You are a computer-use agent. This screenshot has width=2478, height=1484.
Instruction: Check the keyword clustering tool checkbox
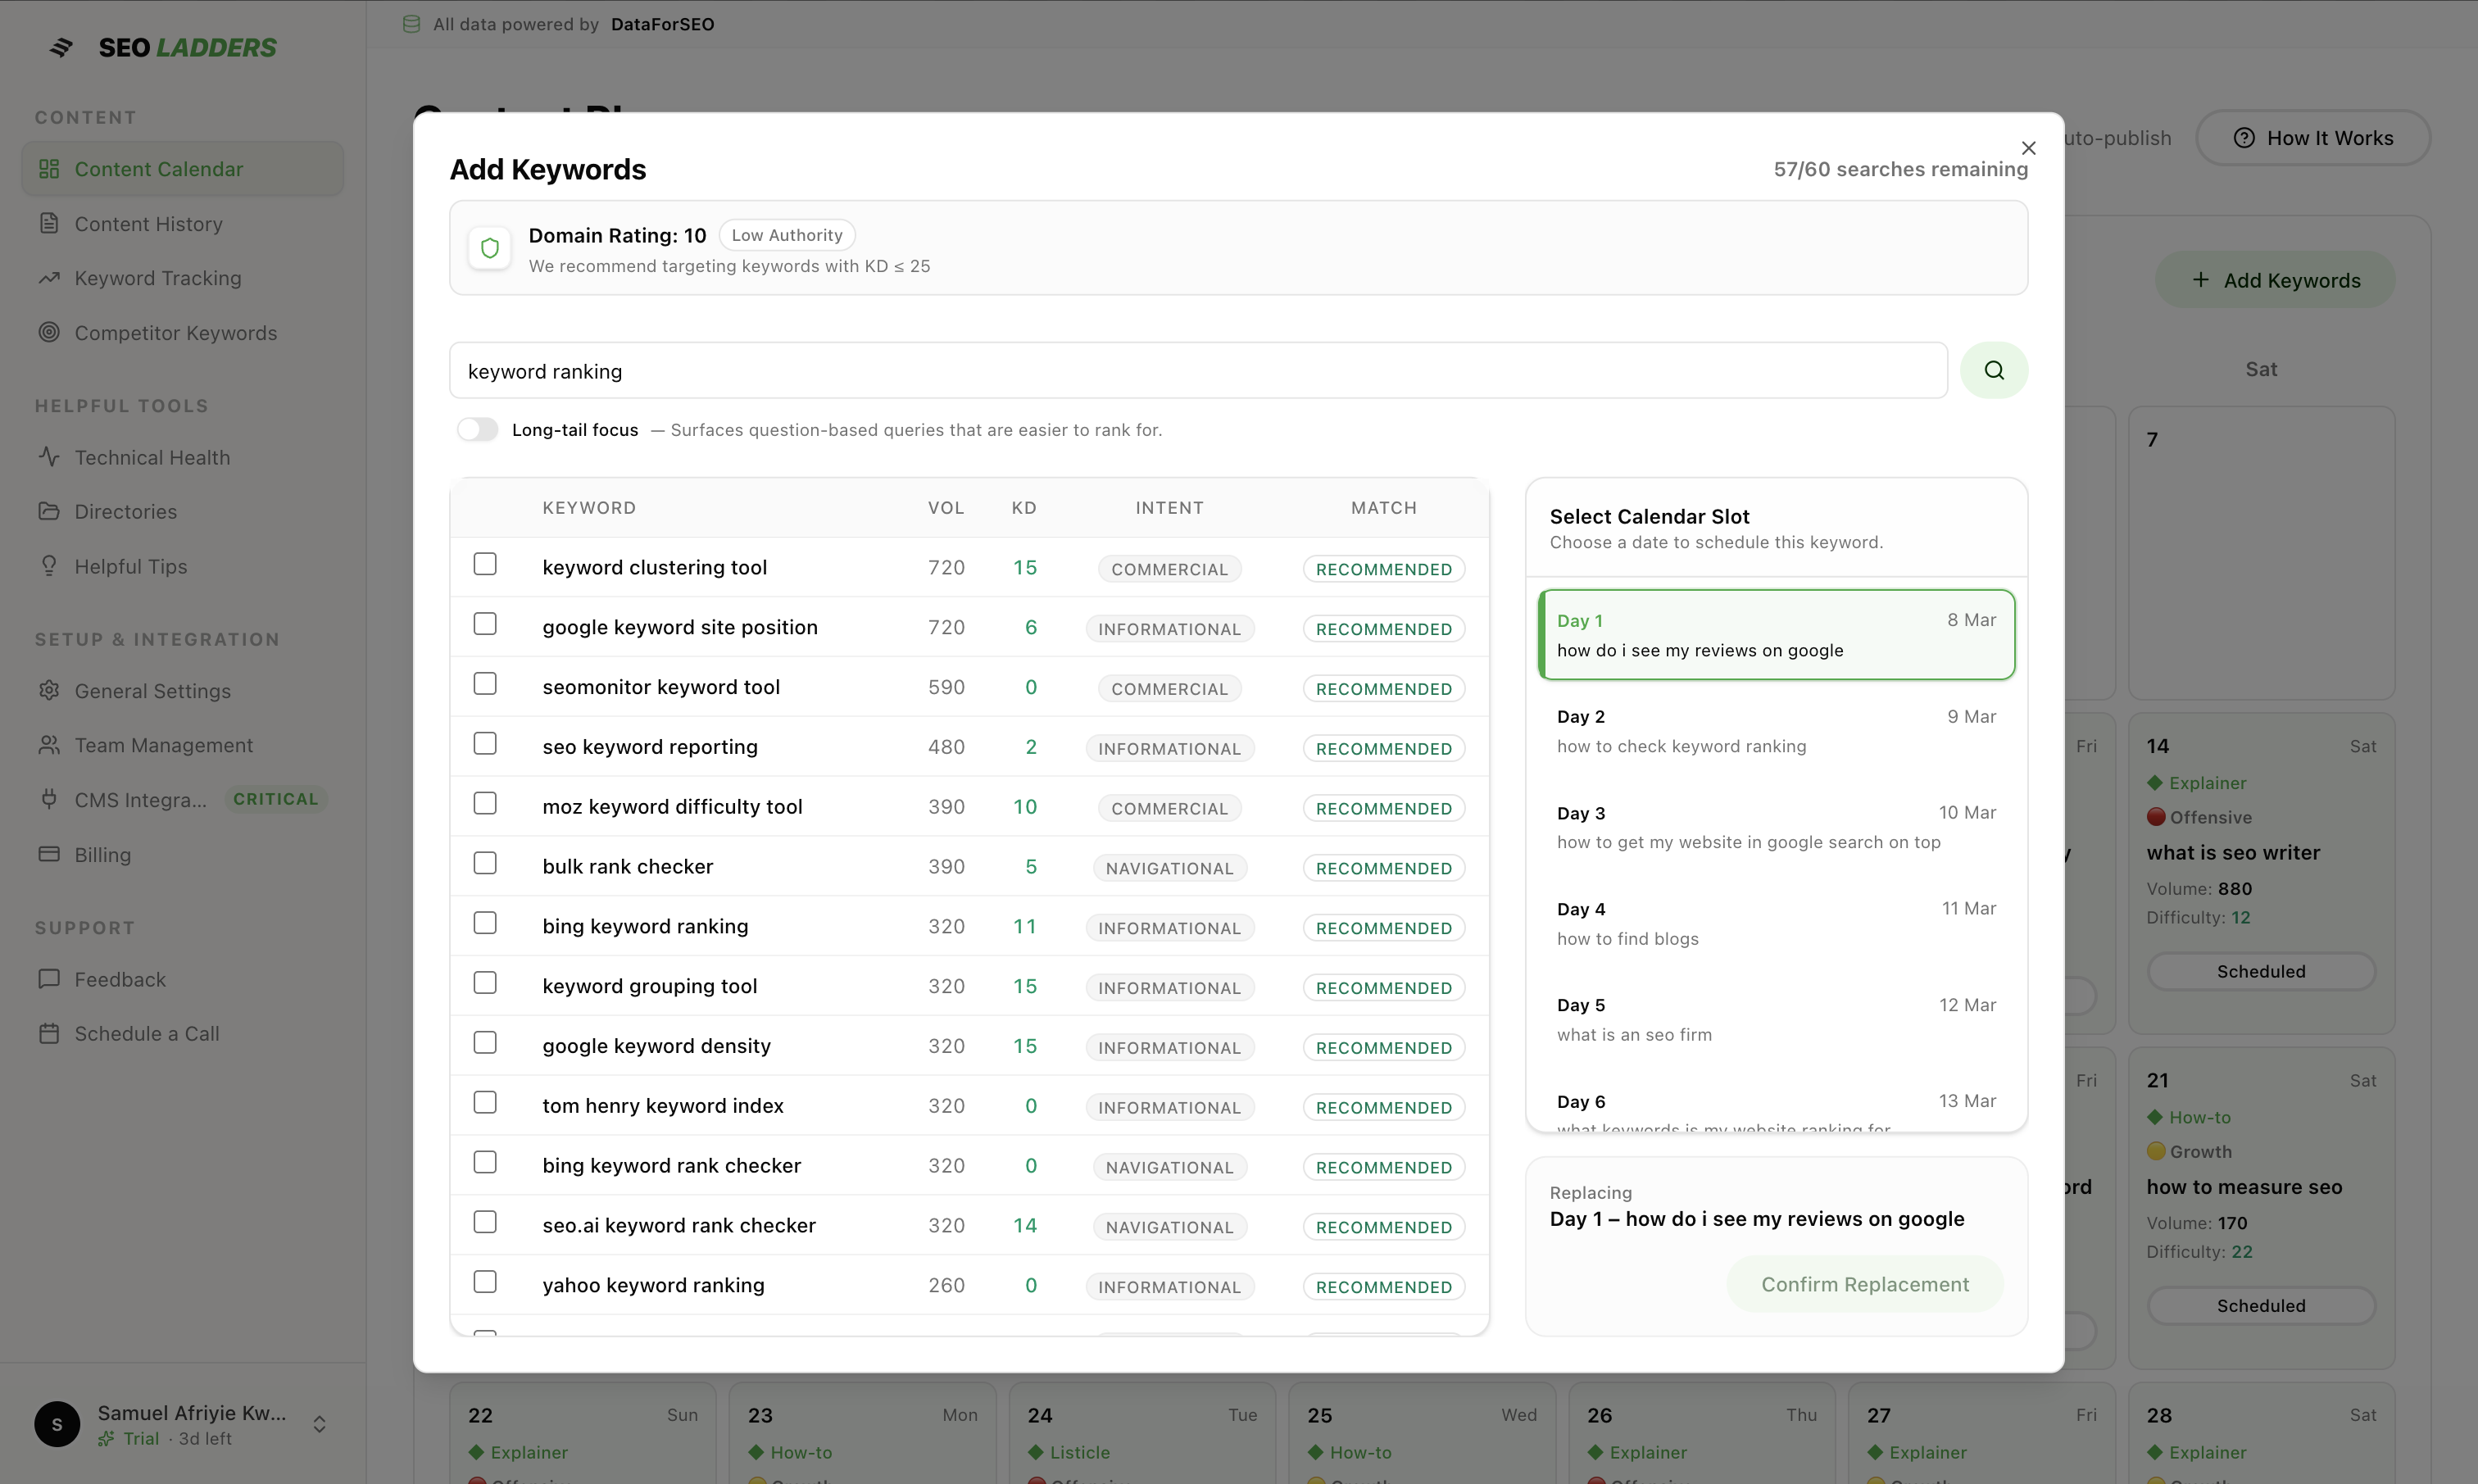[485, 565]
